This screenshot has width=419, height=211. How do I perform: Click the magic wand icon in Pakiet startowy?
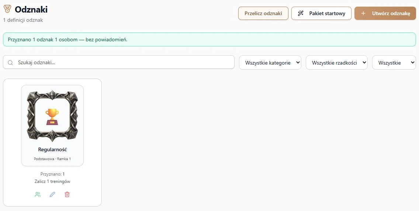[301, 13]
